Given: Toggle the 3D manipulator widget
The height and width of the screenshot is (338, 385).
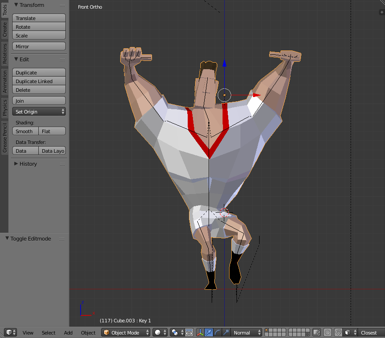Looking at the screenshot, I should (x=200, y=332).
